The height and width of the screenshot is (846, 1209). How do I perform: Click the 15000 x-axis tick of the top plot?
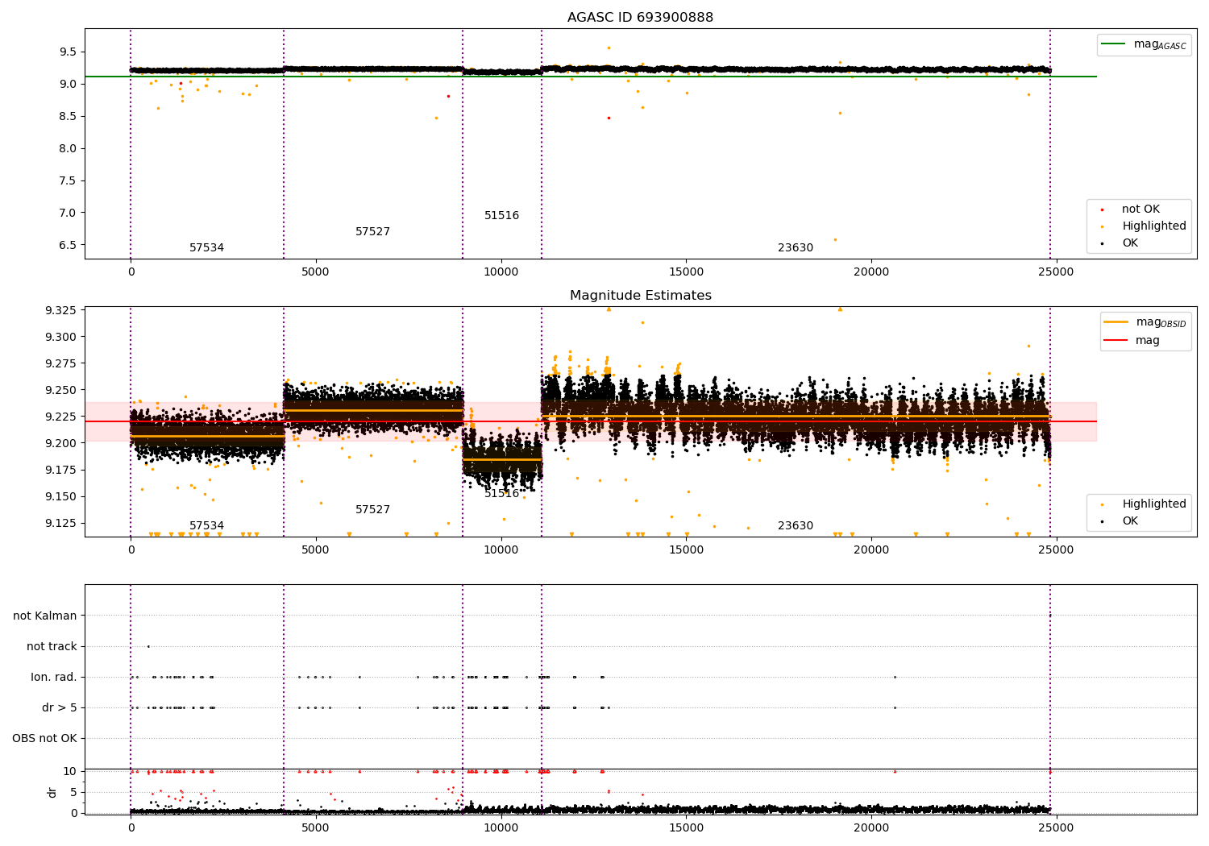click(x=686, y=272)
